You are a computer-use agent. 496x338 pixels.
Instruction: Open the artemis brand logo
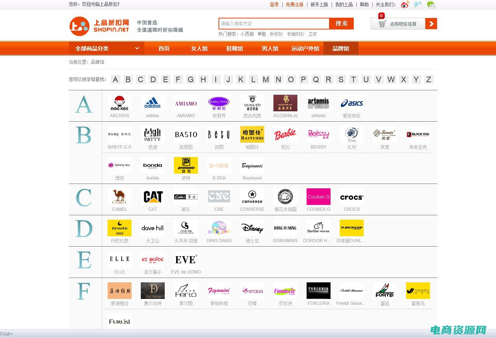click(318, 103)
